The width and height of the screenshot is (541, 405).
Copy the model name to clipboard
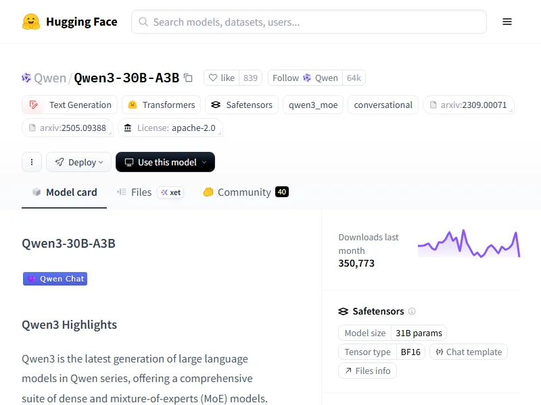pos(188,78)
